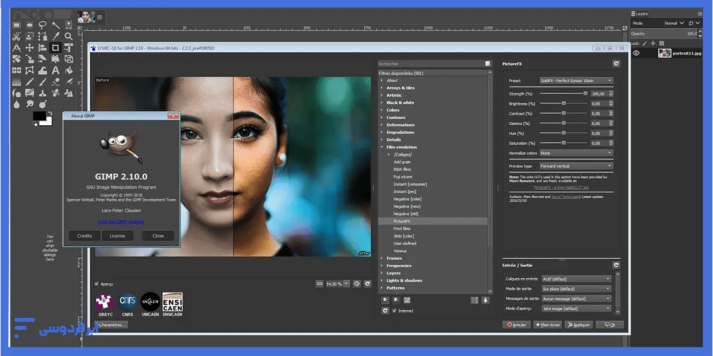
Task: Collapse the Film emulation filter category
Action: 381,147
